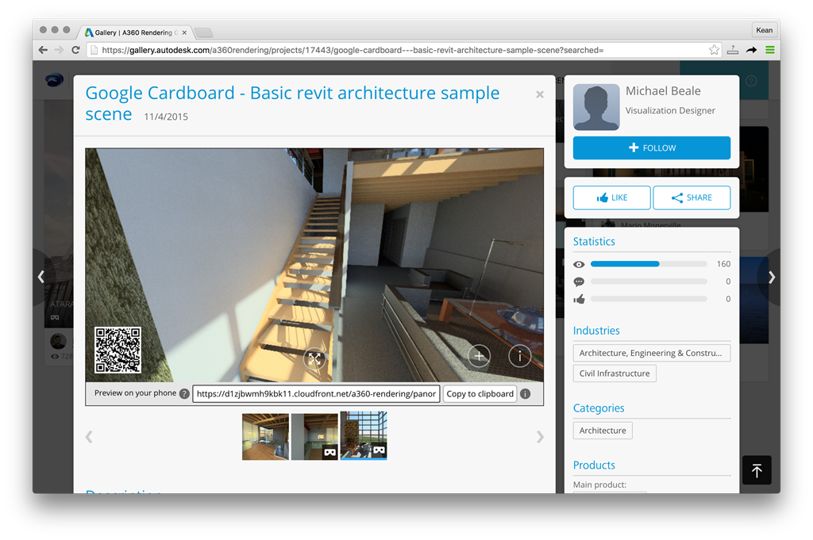Close the project dialog with X
The image size is (813, 540).
click(540, 94)
